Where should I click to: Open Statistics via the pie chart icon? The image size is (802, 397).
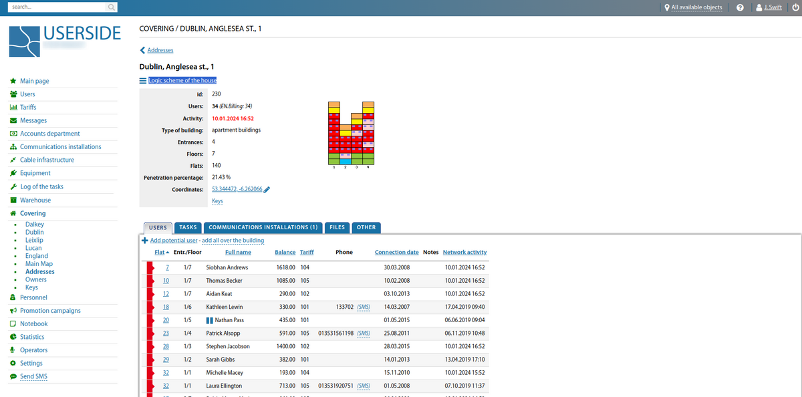point(13,336)
